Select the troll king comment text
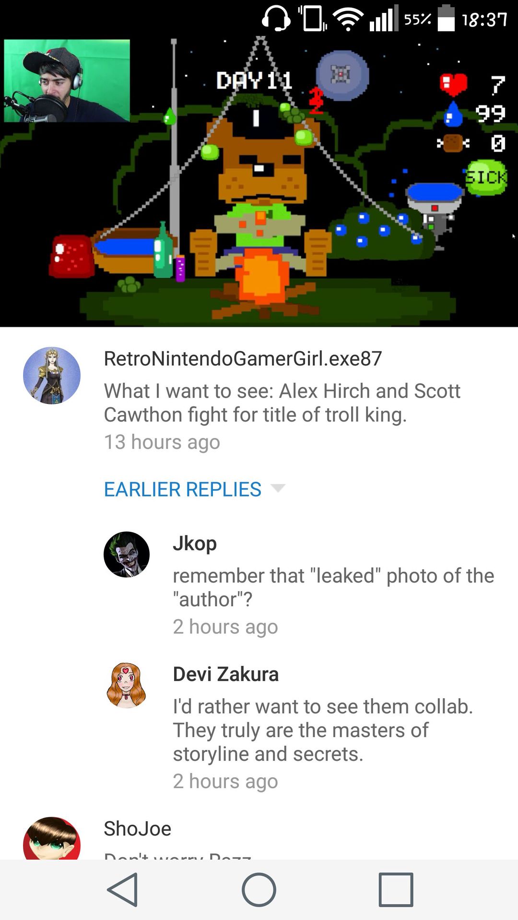The image size is (518, 920). (x=282, y=403)
